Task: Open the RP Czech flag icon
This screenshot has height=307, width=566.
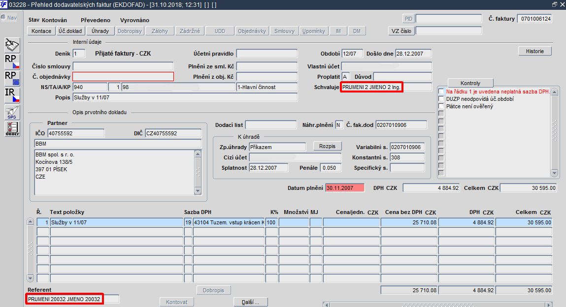Action: 12,61
